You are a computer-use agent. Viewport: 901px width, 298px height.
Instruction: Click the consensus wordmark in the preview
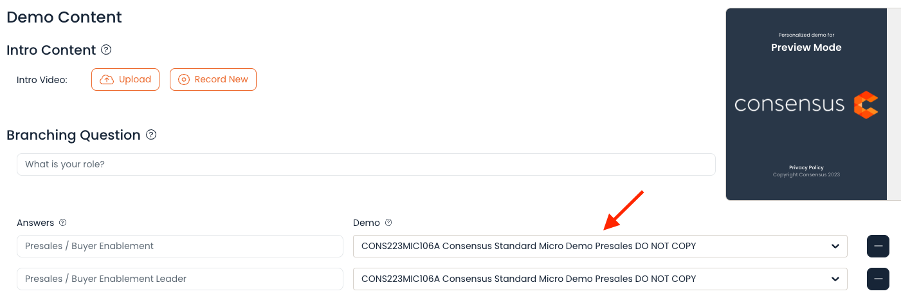point(789,104)
